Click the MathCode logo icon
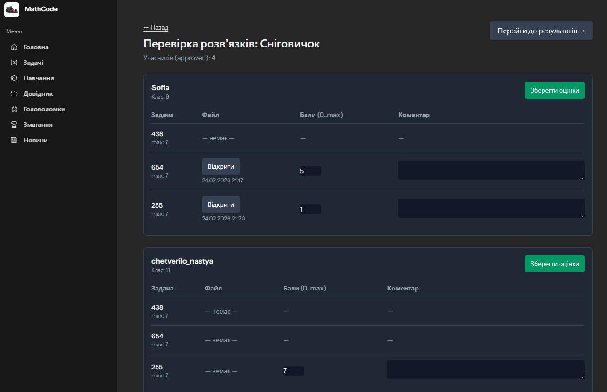The height and width of the screenshot is (392, 607). (12, 9)
